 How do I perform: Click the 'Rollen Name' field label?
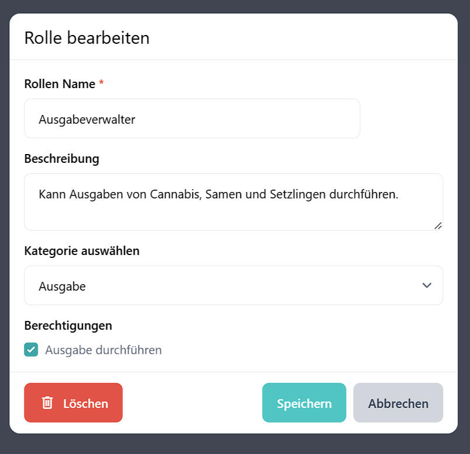(60, 84)
